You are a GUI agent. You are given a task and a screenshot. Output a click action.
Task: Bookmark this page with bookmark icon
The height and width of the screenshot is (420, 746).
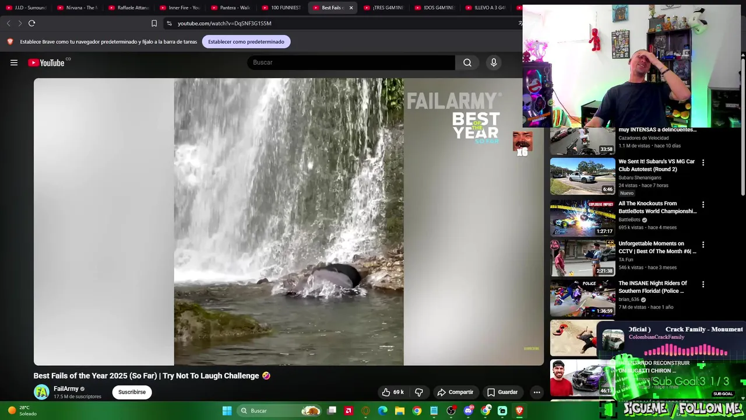(154, 23)
